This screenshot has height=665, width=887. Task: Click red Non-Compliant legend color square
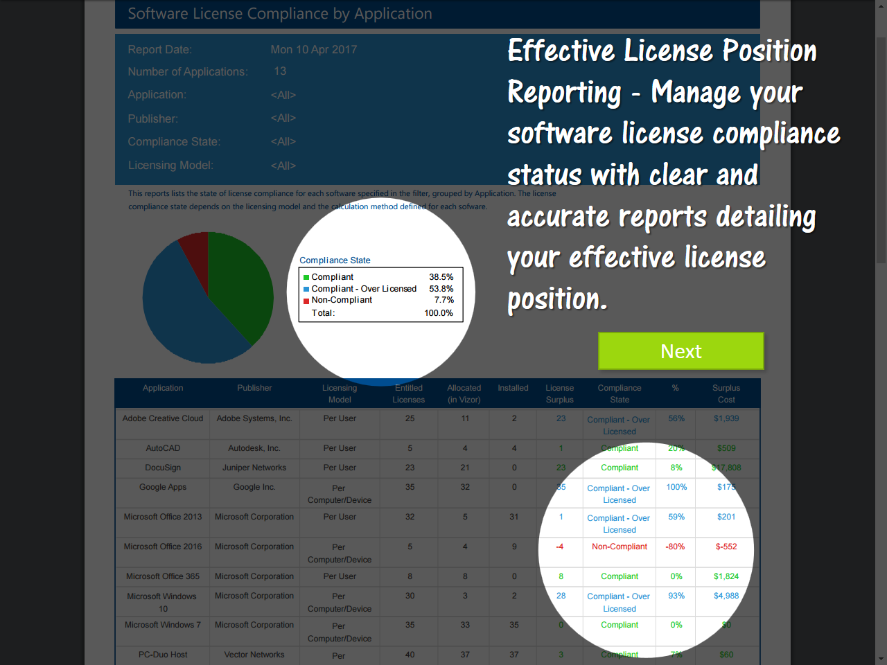[x=306, y=301]
